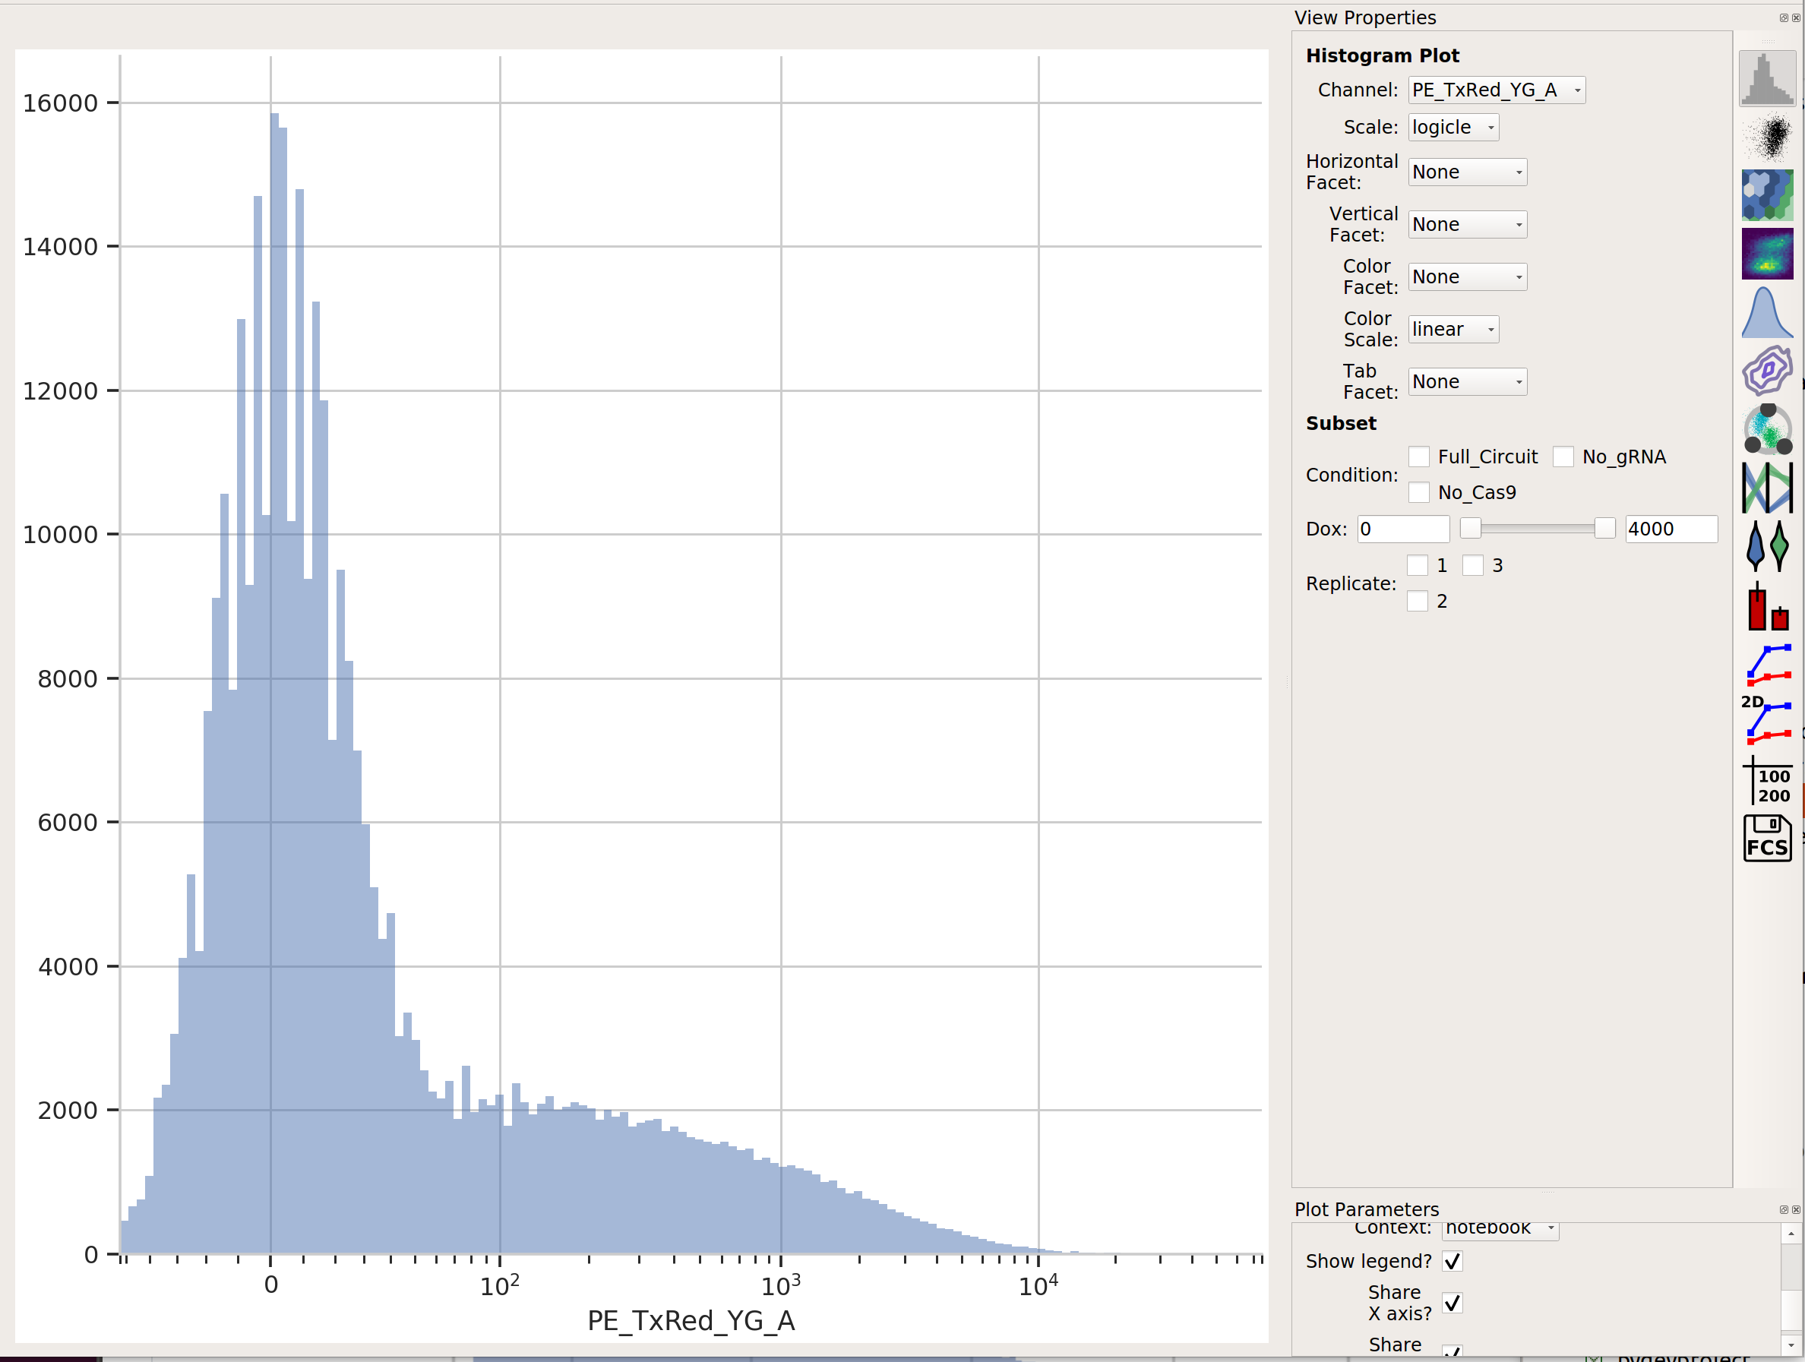This screenshot has height=1362, width=1805.
Task: Open the Bar chart view
Action: click(x=1767, y=605)
